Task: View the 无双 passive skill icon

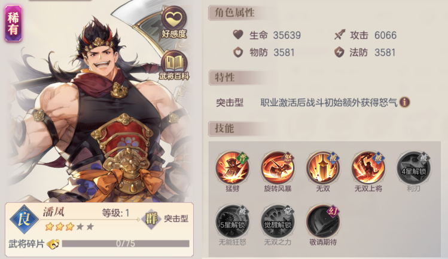Action: pyautogui.click(x=323, y=168)
